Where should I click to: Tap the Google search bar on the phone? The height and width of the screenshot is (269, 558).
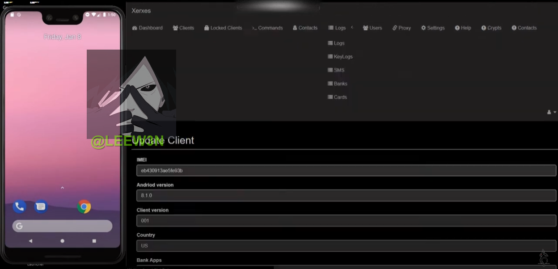[62, 226]
